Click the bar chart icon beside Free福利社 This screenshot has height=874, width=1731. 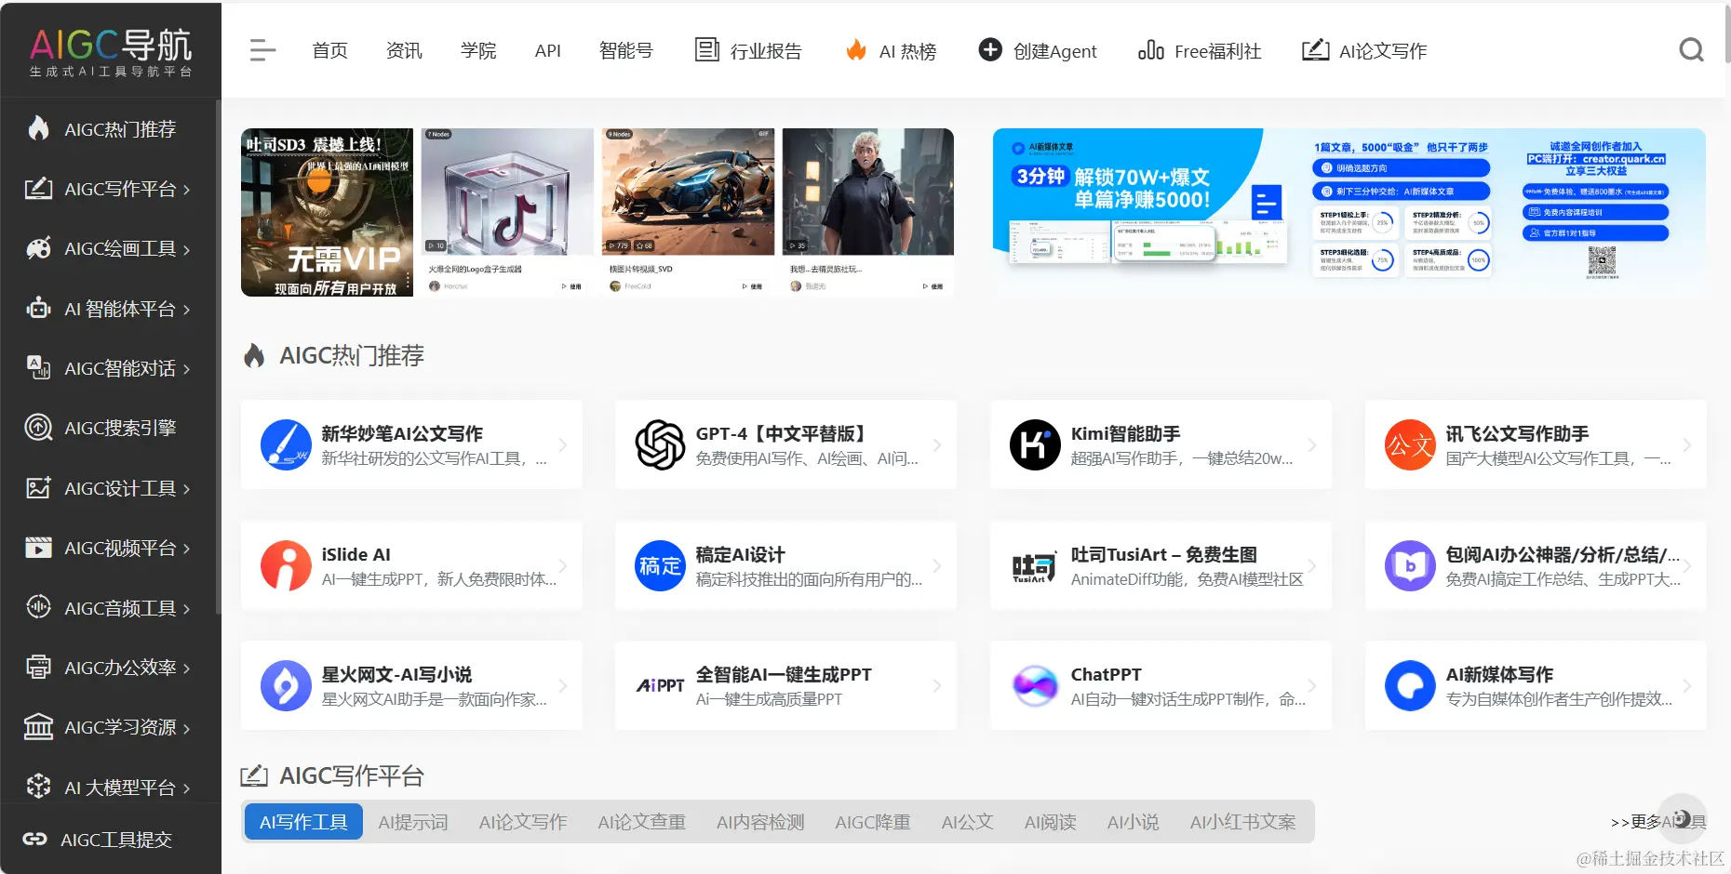click(1151, 50)
